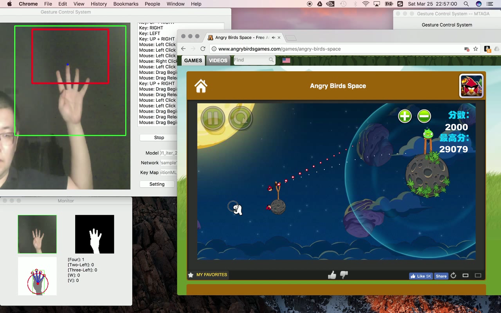Reload the game with the icon beside Share

453,276
